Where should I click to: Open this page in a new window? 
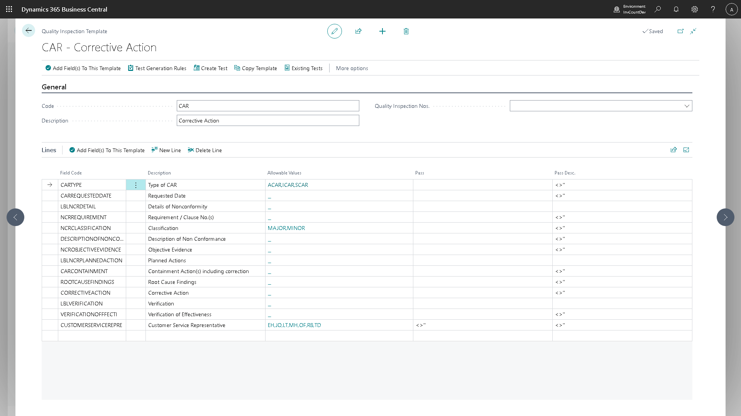coord(680,31)
